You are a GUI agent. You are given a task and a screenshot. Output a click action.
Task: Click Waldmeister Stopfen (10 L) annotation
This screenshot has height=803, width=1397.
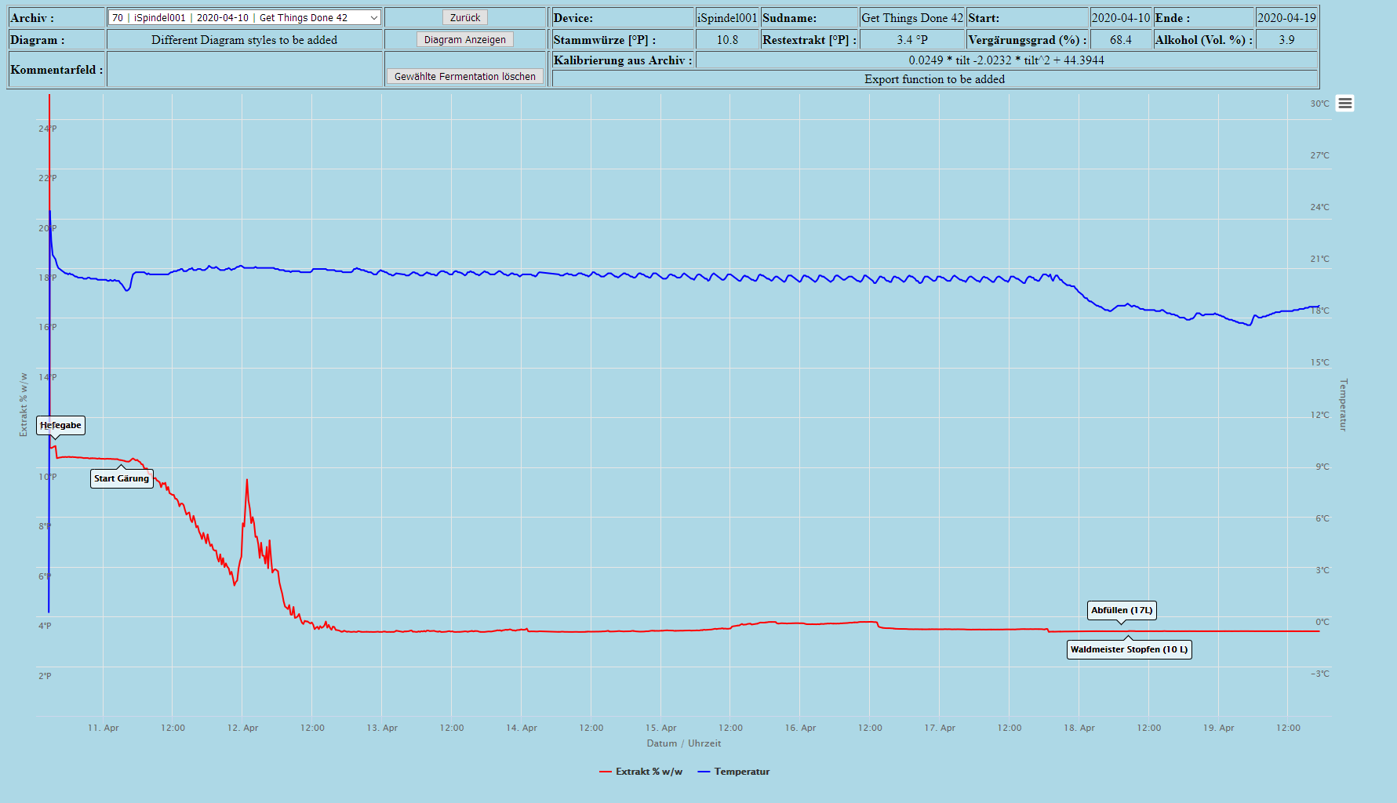point(1129,649)
